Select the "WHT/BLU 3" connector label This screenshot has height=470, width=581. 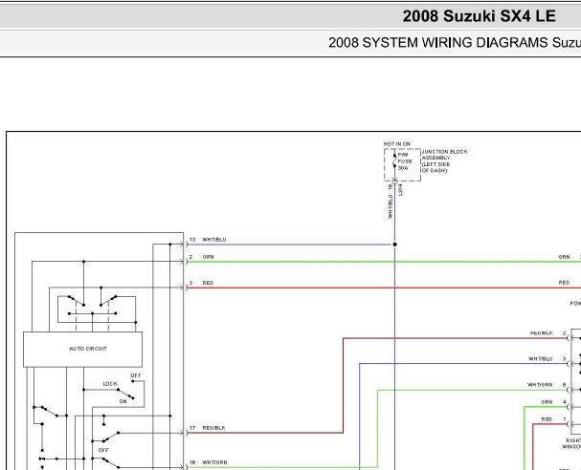[x=547, y=358]
